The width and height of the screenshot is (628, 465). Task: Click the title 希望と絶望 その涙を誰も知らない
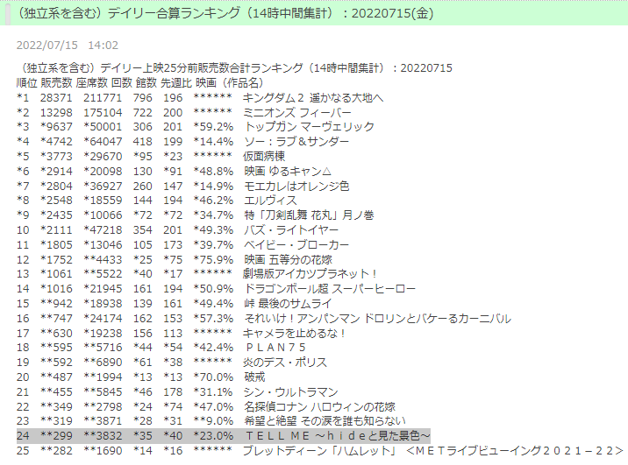(x=325, y=421)
